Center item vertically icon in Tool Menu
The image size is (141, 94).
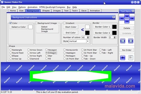pos(123,41)
